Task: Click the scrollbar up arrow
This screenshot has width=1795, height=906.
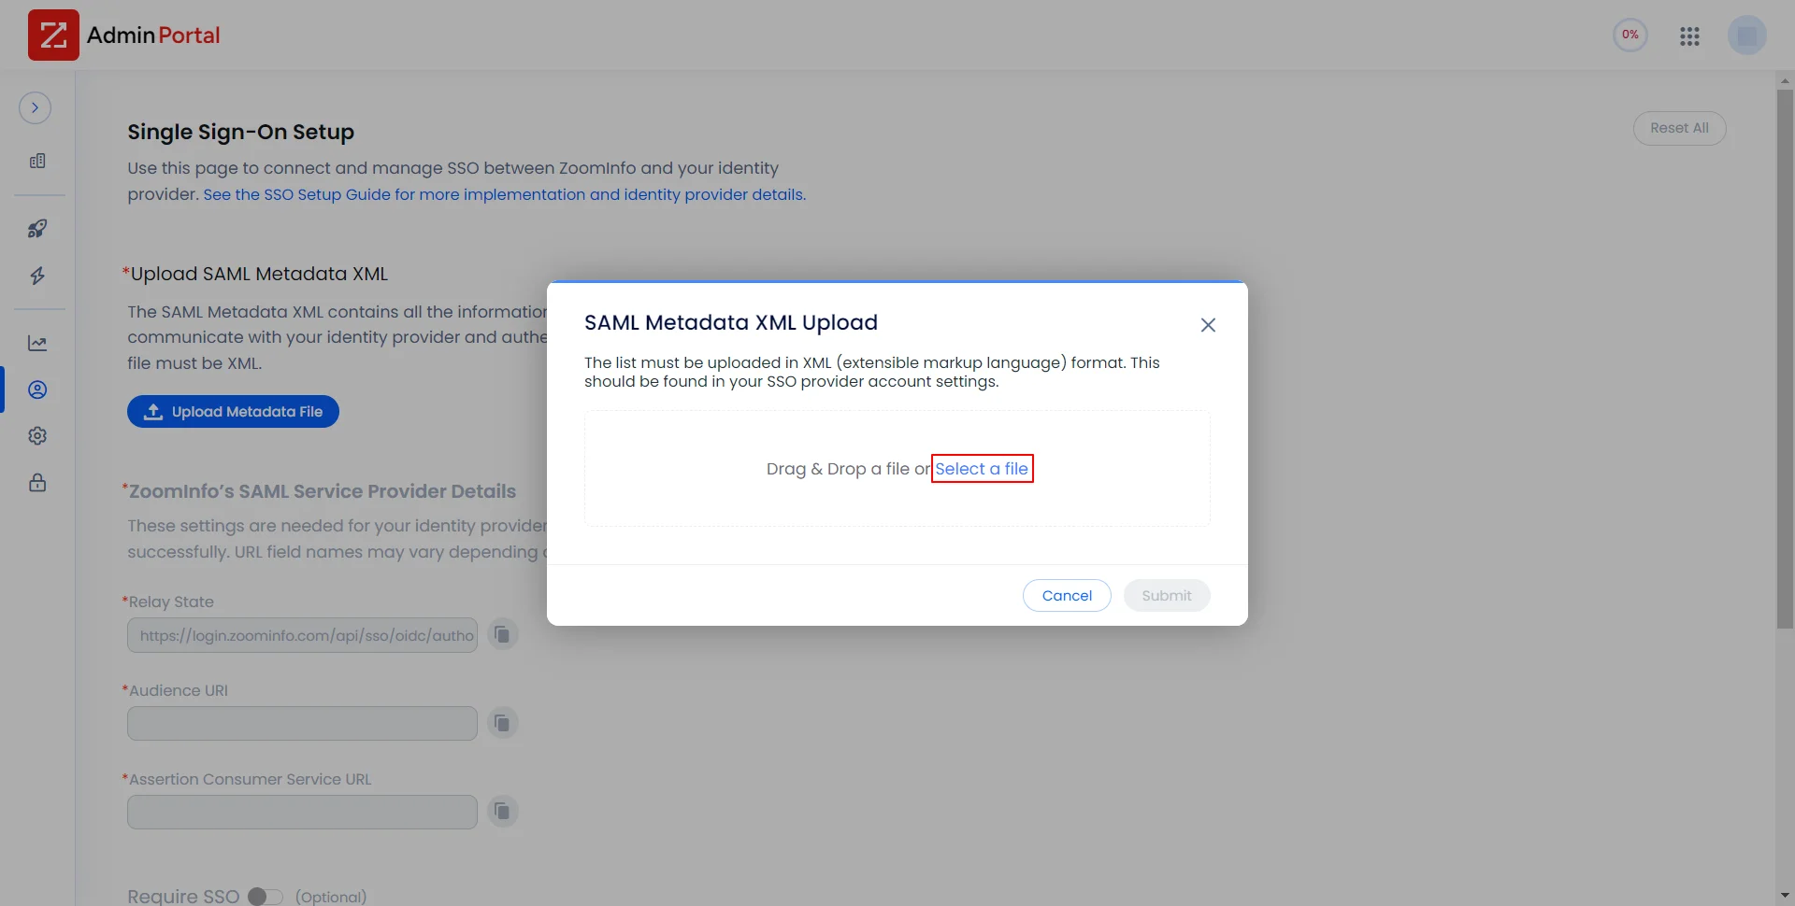Action: 1785,81
